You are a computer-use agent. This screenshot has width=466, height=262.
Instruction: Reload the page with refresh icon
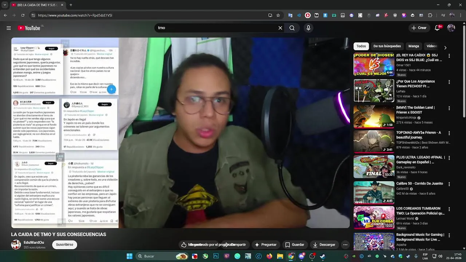23,15
